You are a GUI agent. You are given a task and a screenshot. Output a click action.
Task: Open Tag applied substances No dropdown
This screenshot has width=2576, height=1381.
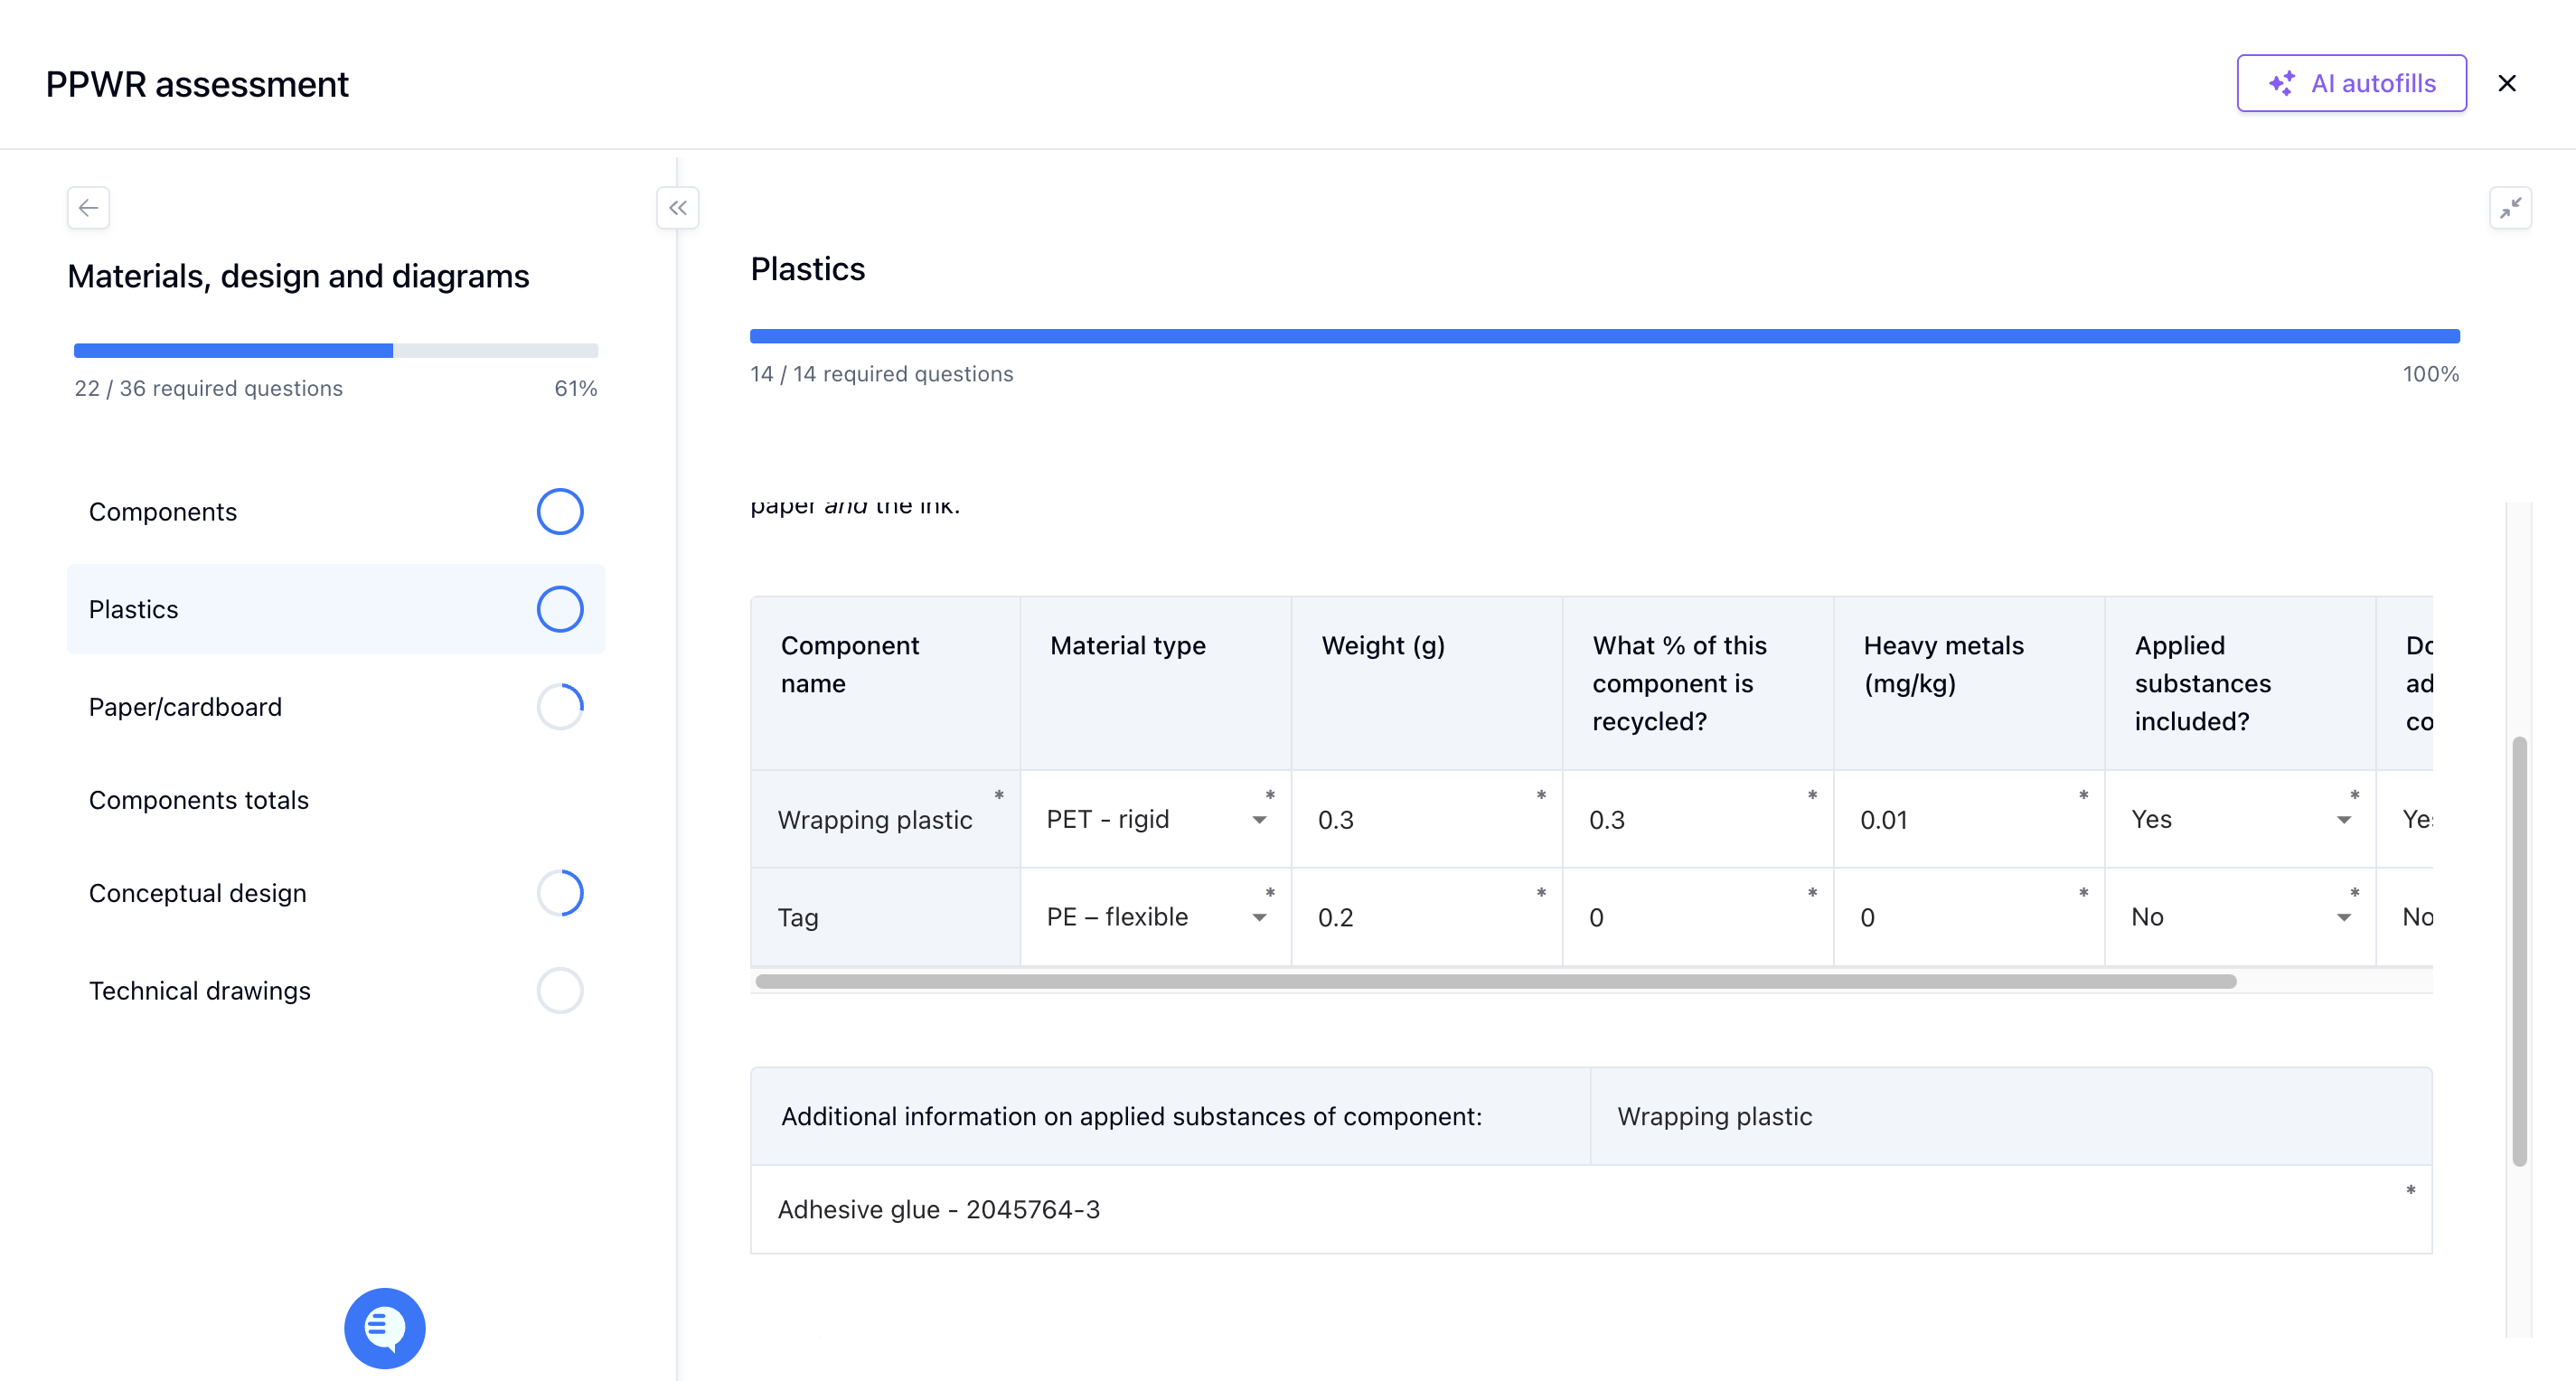tap(2240, 917)
